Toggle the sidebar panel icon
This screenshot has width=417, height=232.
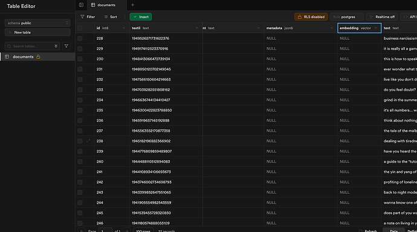pyautogui.click(x=81, y=5)
